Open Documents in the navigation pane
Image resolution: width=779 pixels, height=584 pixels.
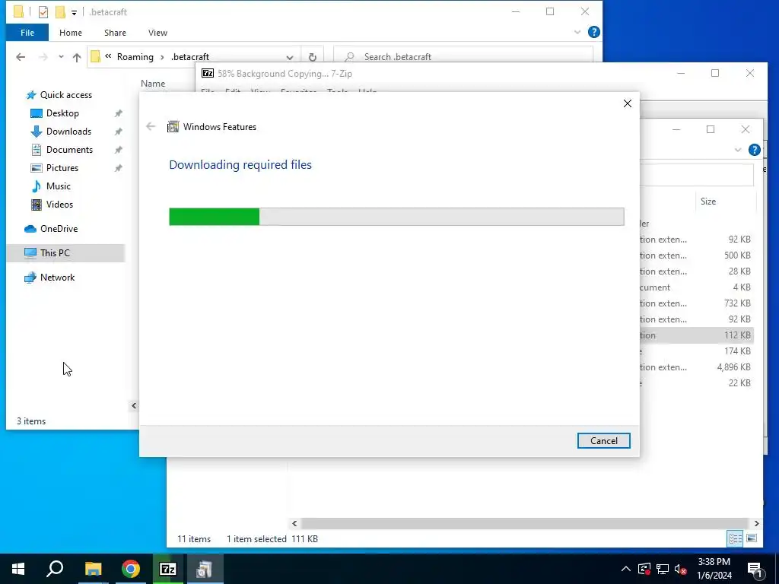[x=69, y=150]
